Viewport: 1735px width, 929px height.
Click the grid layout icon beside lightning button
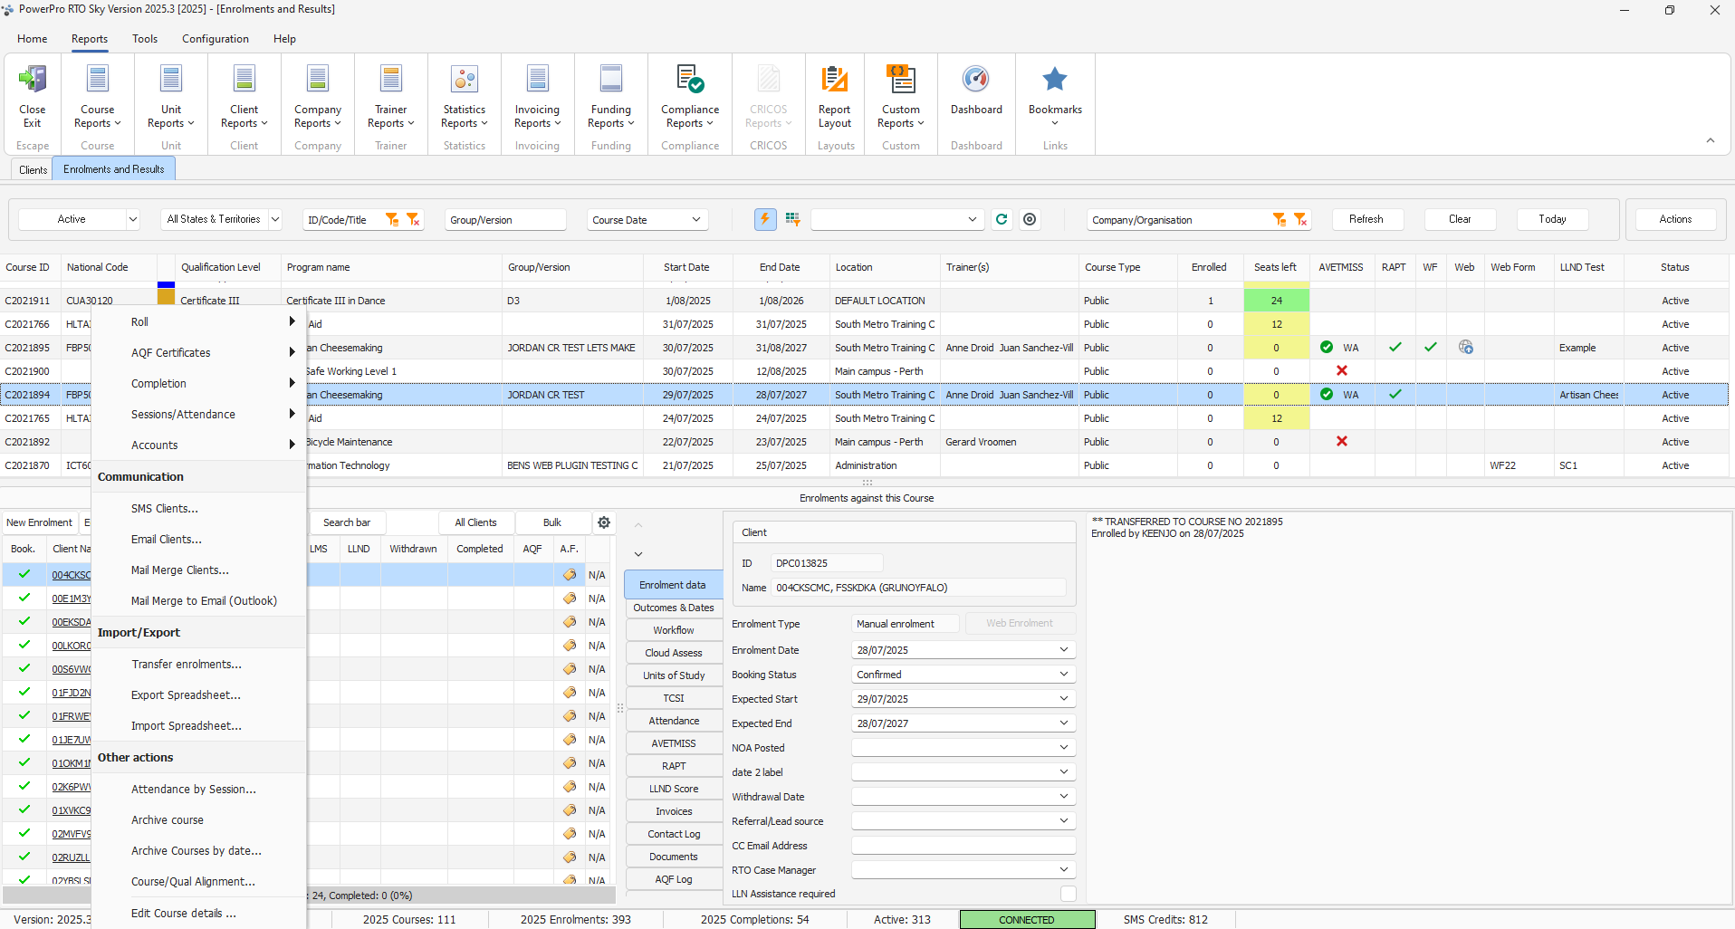coord(793,219)
